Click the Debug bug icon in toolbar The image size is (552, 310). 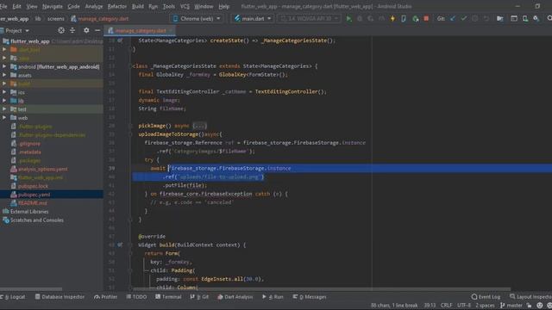tap(360, 19)
